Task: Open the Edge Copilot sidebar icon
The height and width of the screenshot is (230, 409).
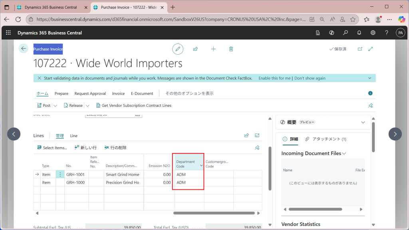Action: coord(402,19)
